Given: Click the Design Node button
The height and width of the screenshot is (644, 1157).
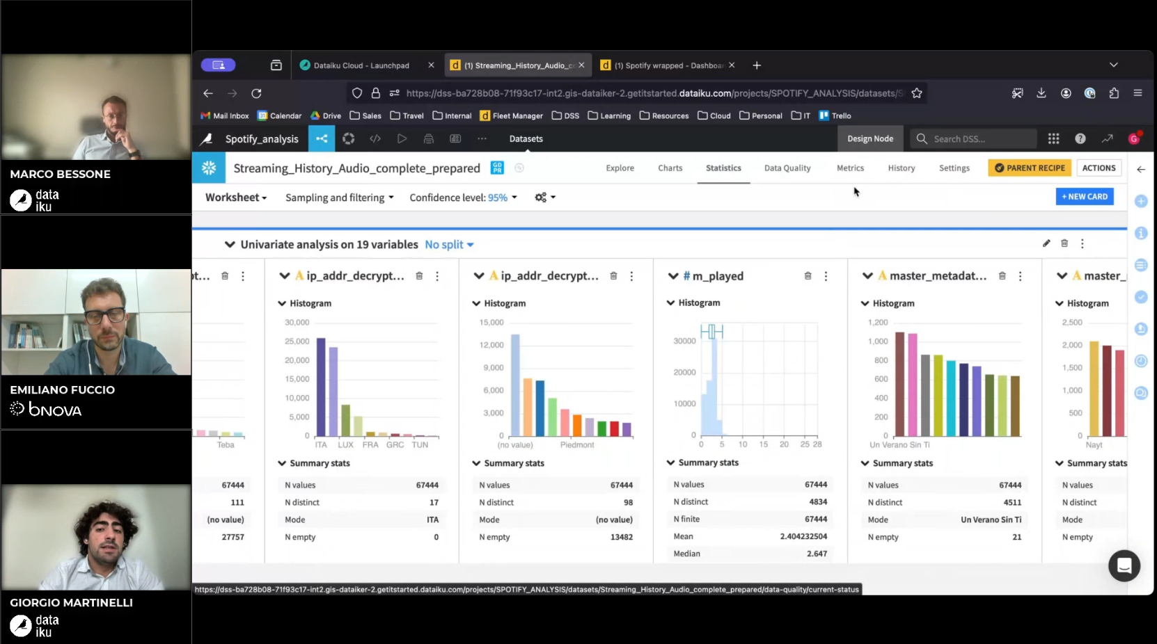Looking at the screenshot, I should [870, 139].
